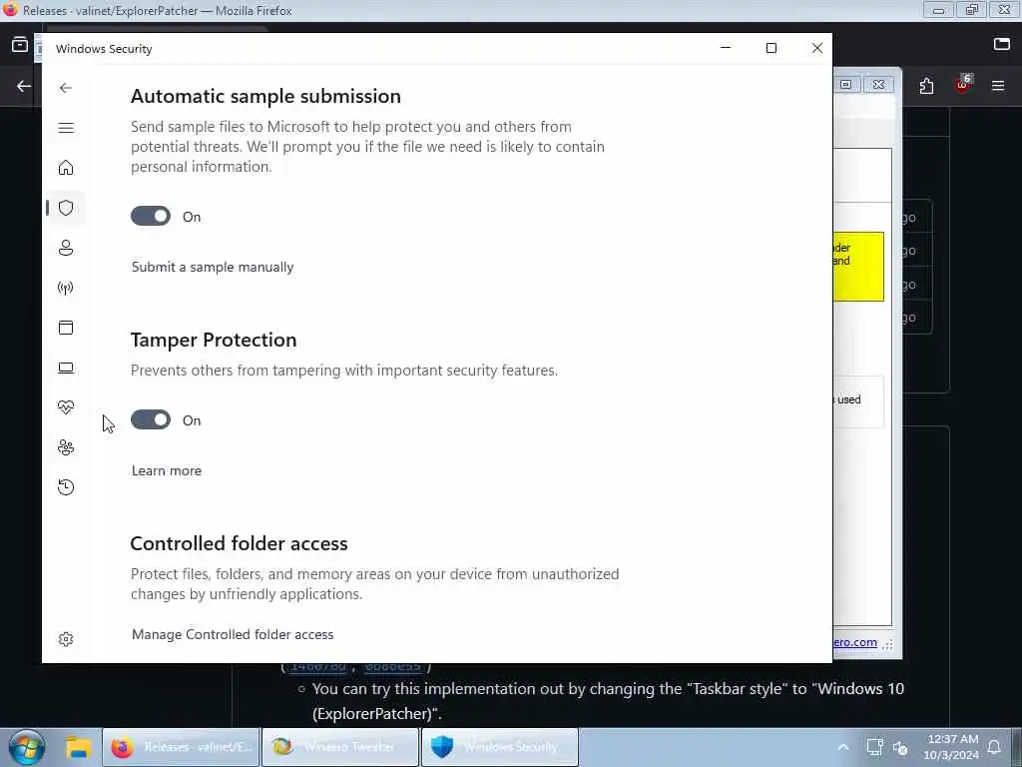Click Firefox back arrow button

click(24, 86)
